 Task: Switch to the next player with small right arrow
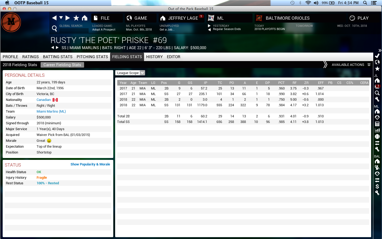pos(57,48)
